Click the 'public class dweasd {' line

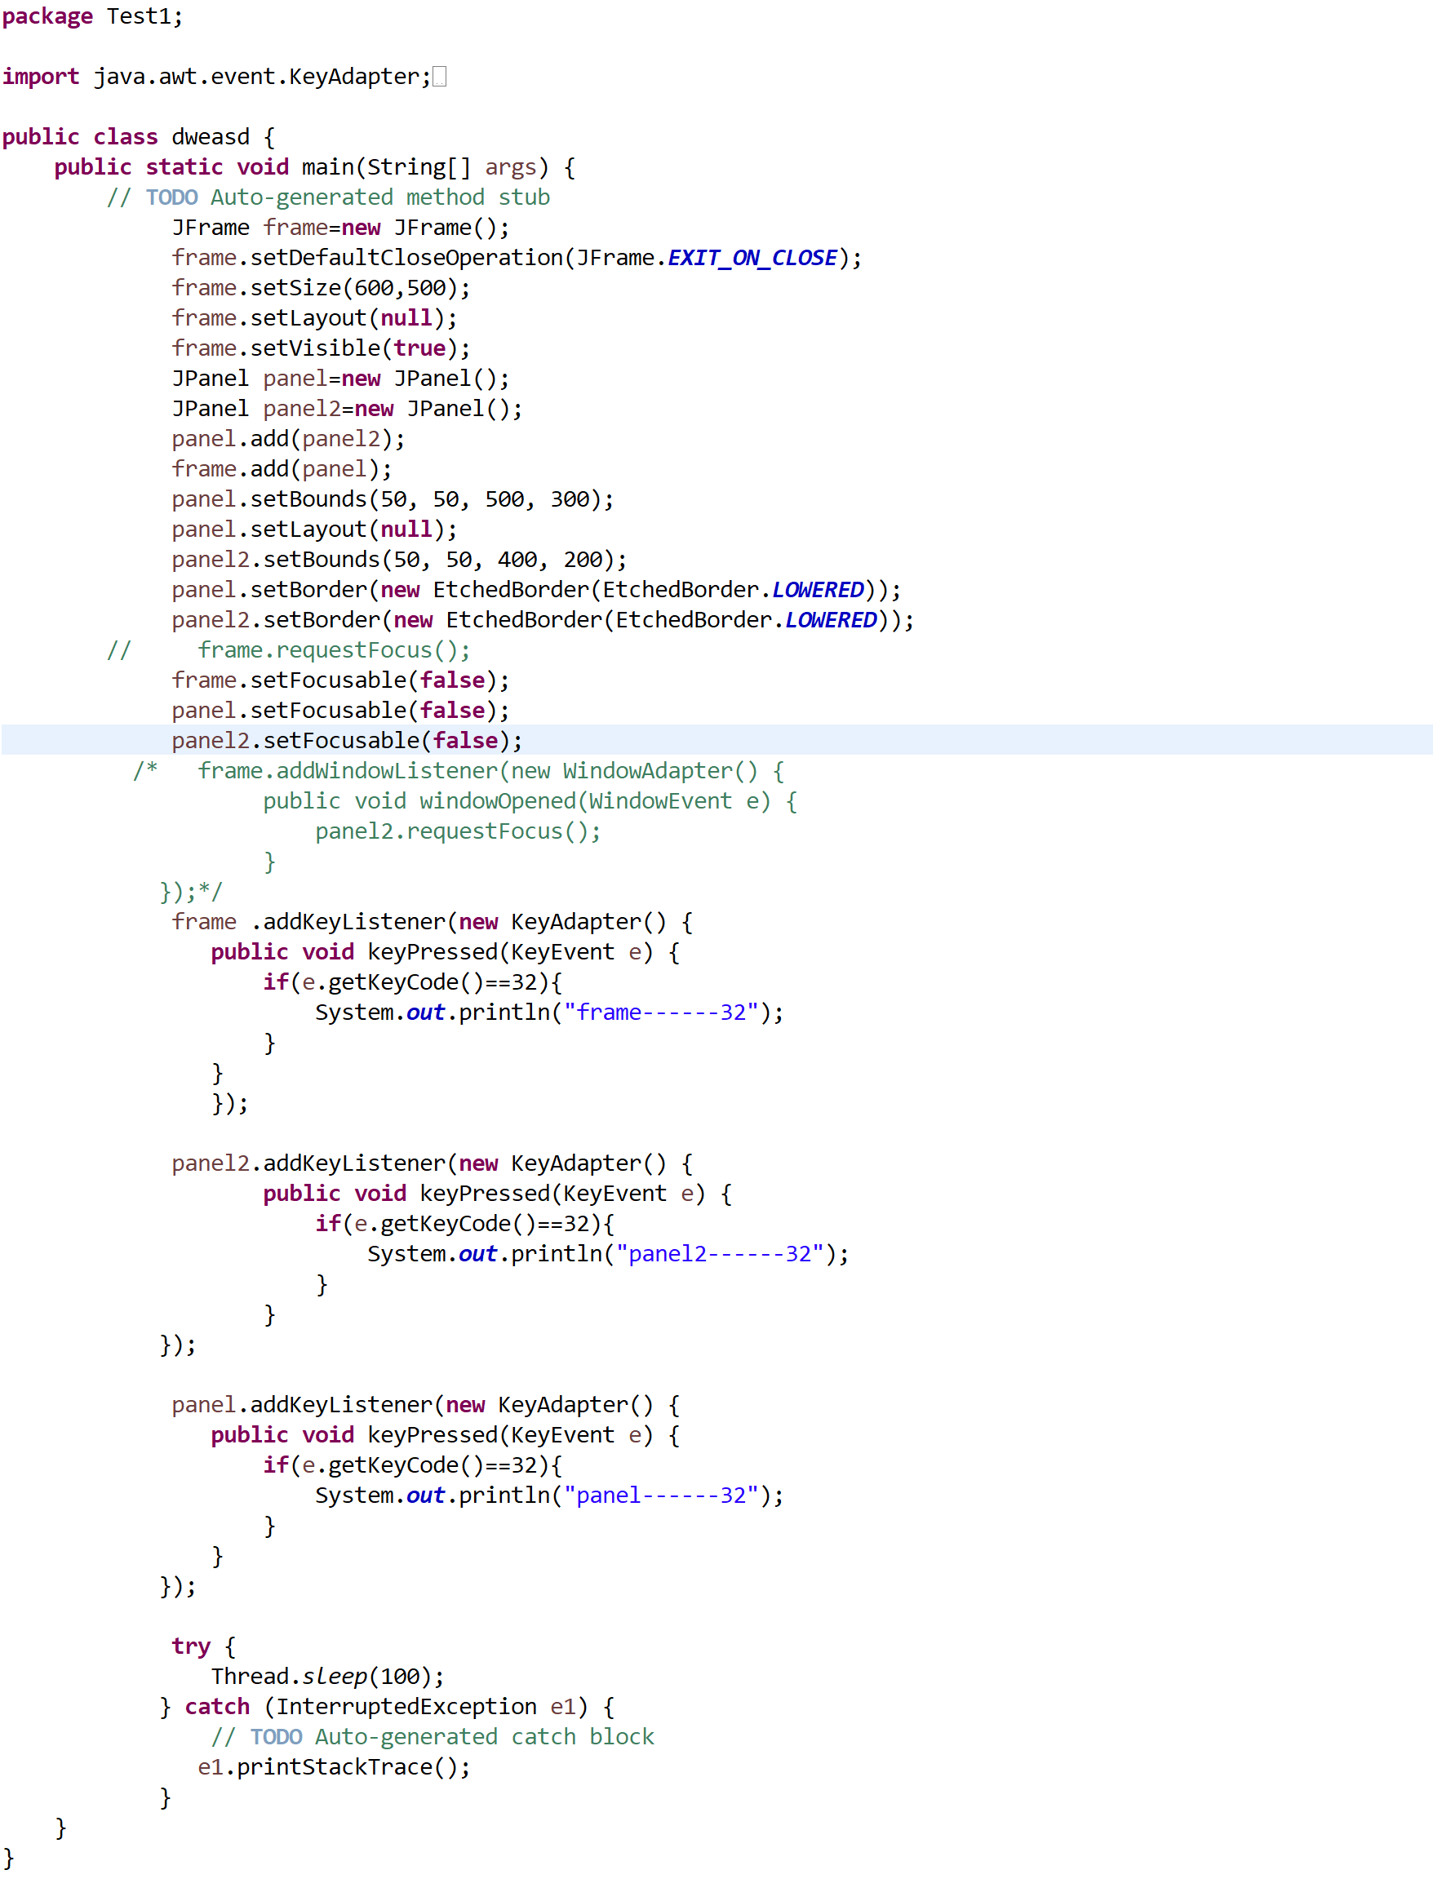tap(139, 138)
